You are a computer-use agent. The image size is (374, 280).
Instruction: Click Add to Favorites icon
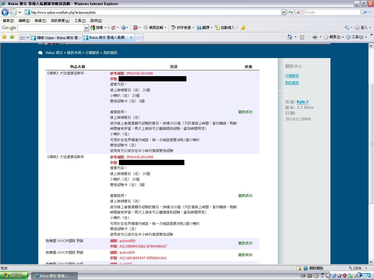12,37
